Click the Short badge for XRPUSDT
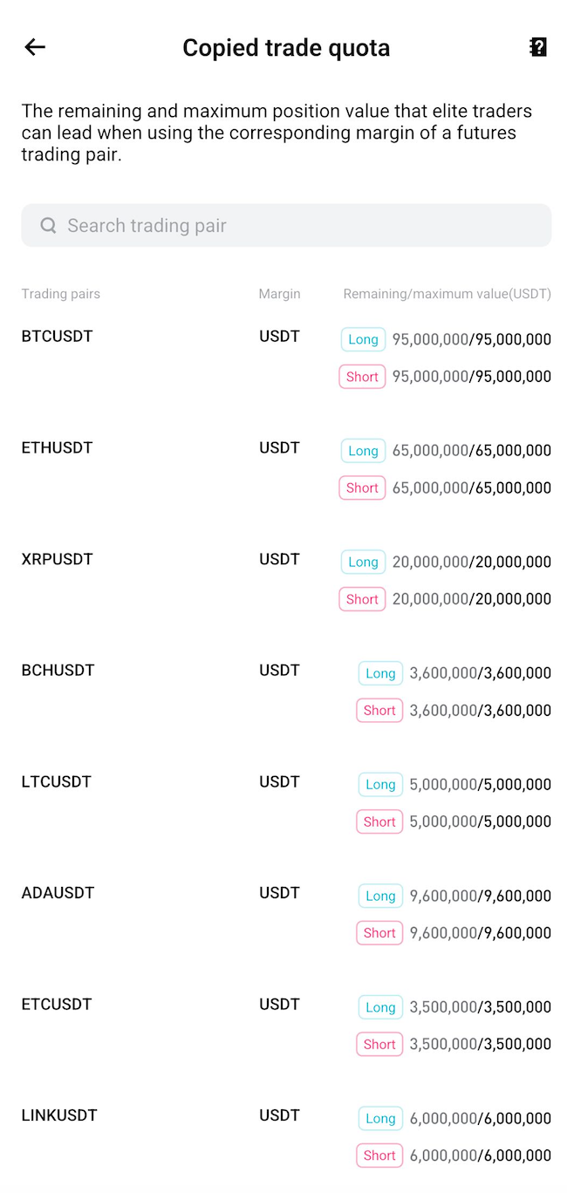Image resolution: width=567 pixels, height=1193 pixels. coord(362,599)
